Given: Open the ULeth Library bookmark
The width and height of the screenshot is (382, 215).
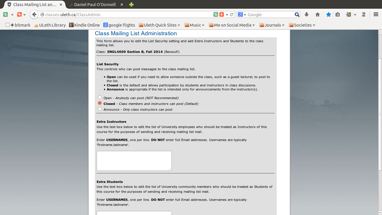Looking at the screenshot, I should [50, 25].
